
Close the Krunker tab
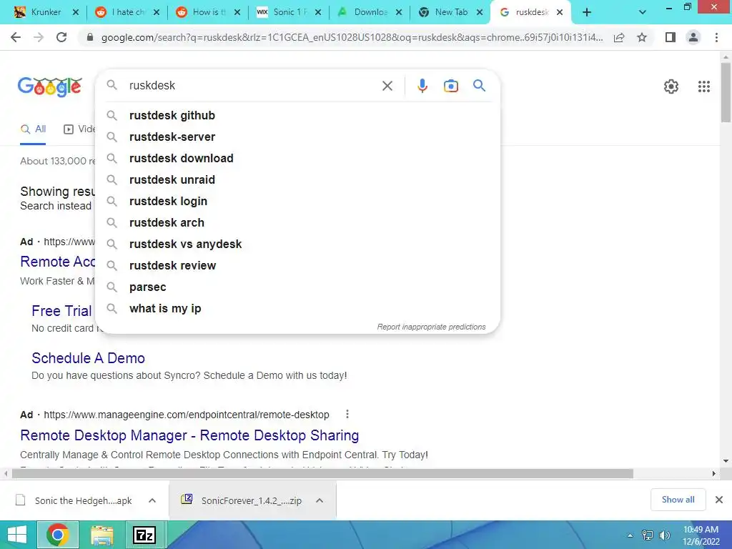76,13
